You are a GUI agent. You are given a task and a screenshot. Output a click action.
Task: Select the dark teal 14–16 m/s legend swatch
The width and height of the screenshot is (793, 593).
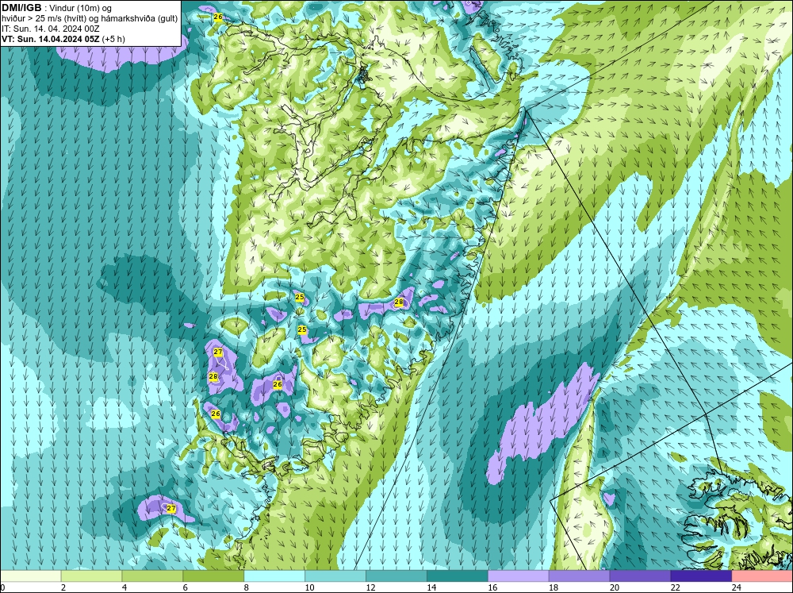pos(458,576)
